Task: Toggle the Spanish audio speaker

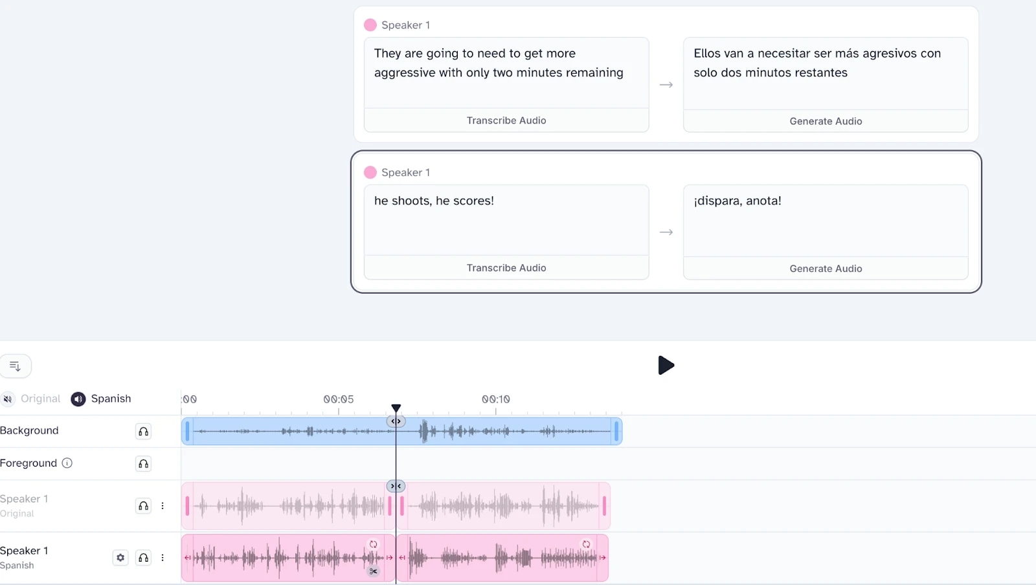Action: coord(78,399)
